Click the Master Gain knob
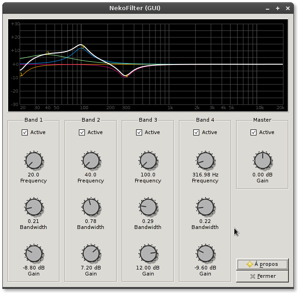The height and width of the screenshot is (293, 298). click(262, 161)
